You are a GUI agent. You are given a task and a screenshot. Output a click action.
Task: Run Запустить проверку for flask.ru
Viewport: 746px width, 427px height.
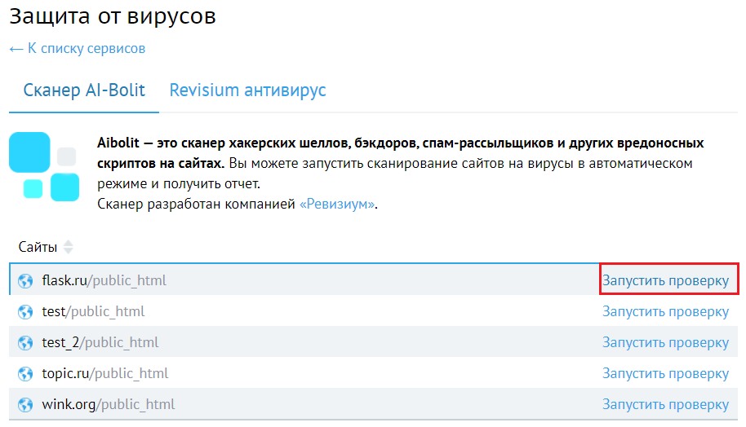(x=665, y=280)
